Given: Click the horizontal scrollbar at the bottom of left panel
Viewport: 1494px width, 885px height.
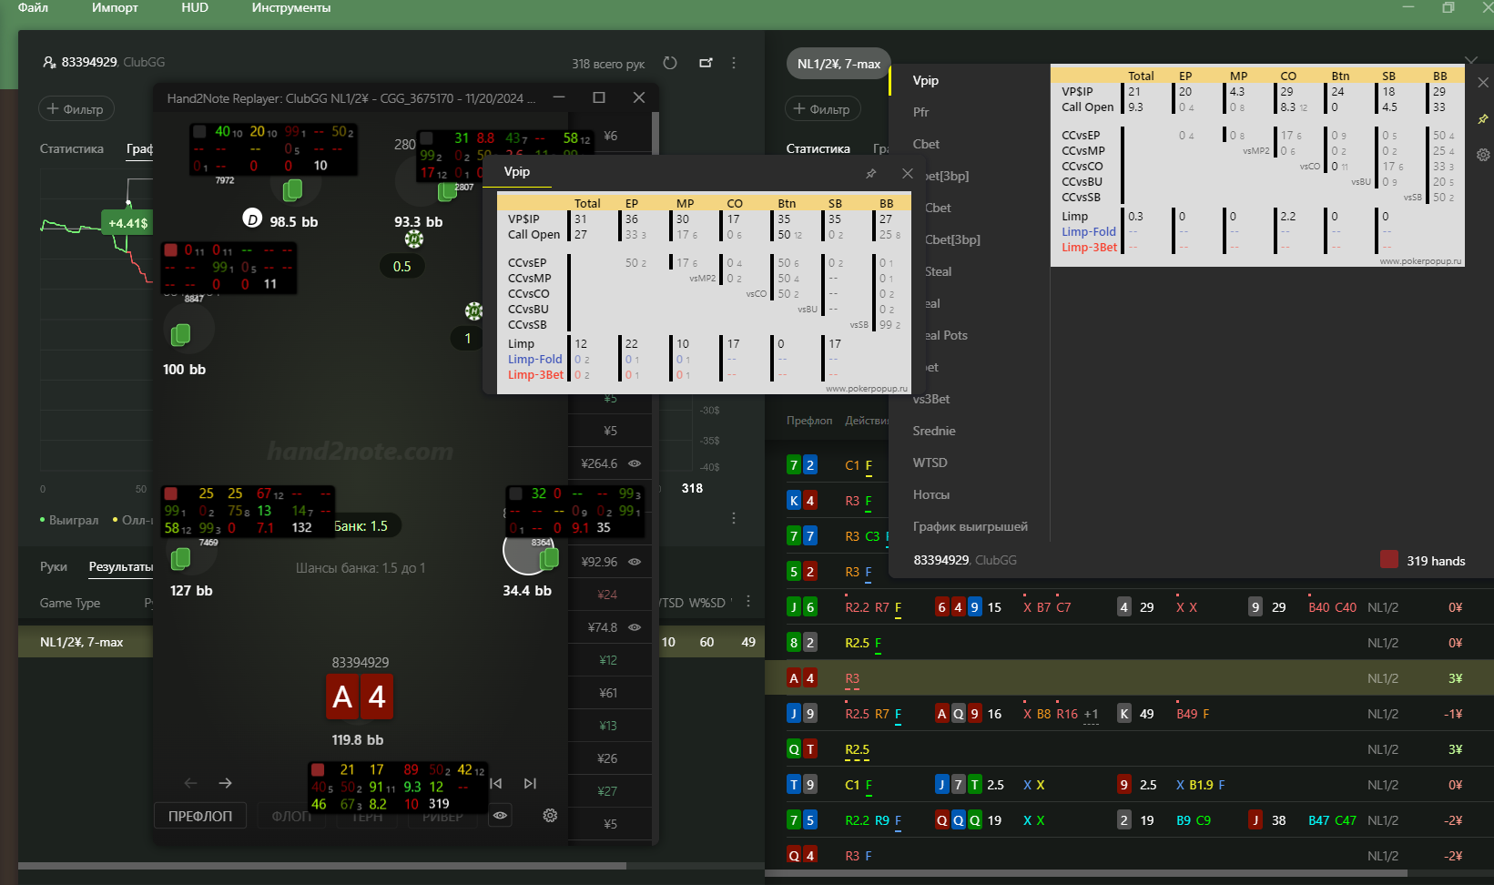Looking at the screenshot, I should (x=322, y=866).
